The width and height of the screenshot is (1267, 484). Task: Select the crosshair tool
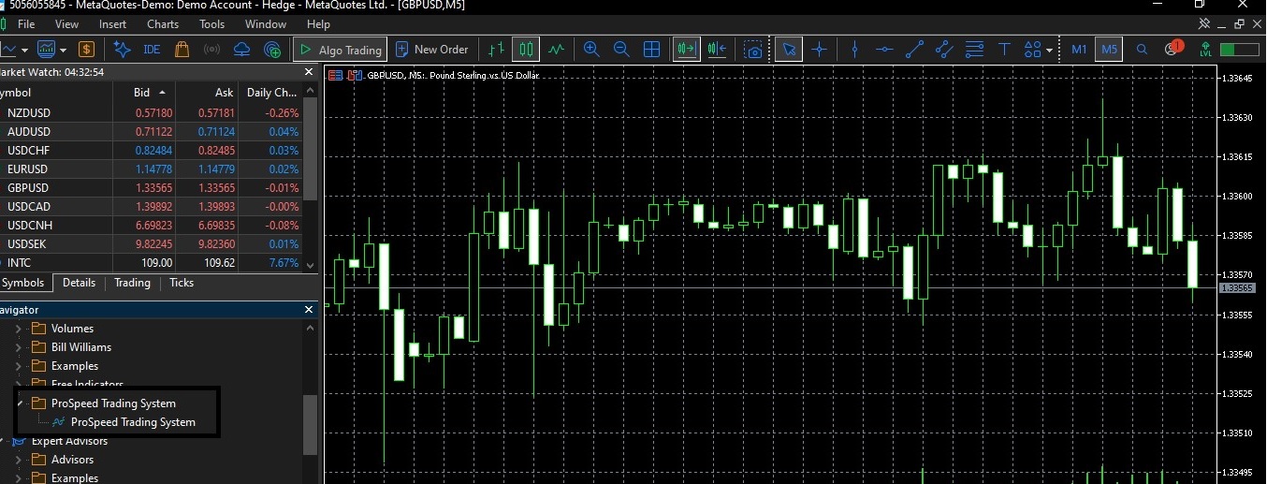click(x=820, y=50)
